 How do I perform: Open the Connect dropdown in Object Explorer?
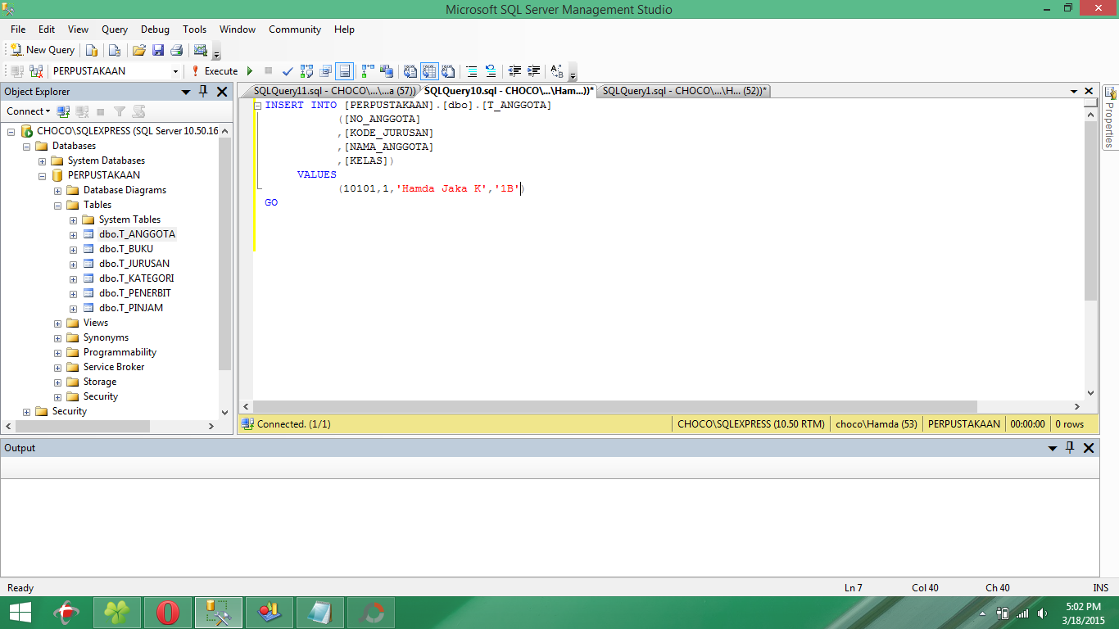[29, 111]
